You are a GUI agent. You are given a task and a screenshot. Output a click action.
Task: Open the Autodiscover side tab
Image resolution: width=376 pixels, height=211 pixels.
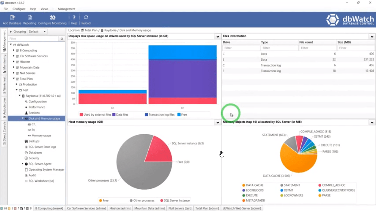(4, 108)
